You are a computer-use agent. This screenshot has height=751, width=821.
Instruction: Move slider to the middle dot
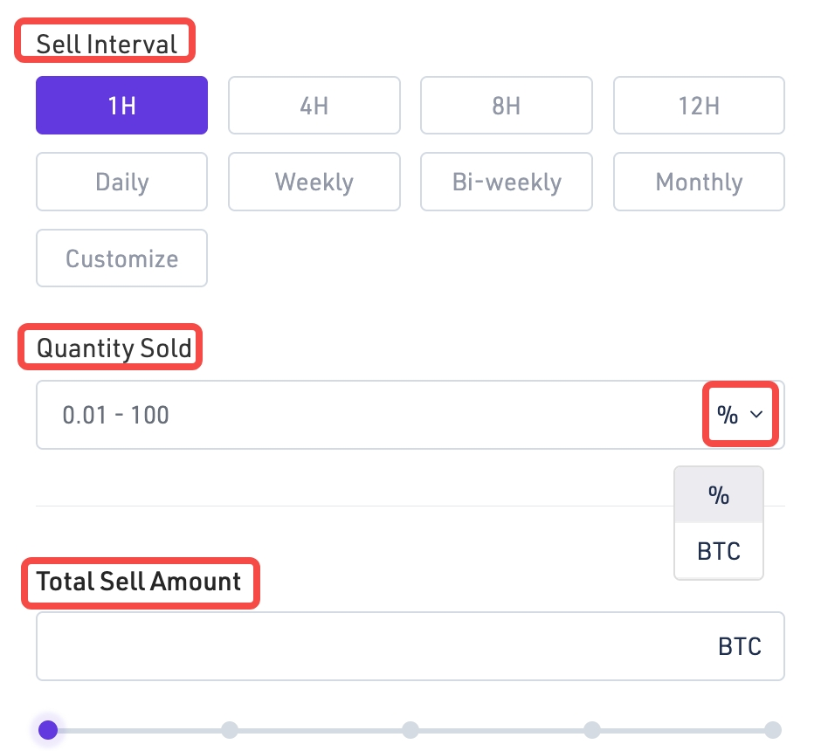[410, 730]
